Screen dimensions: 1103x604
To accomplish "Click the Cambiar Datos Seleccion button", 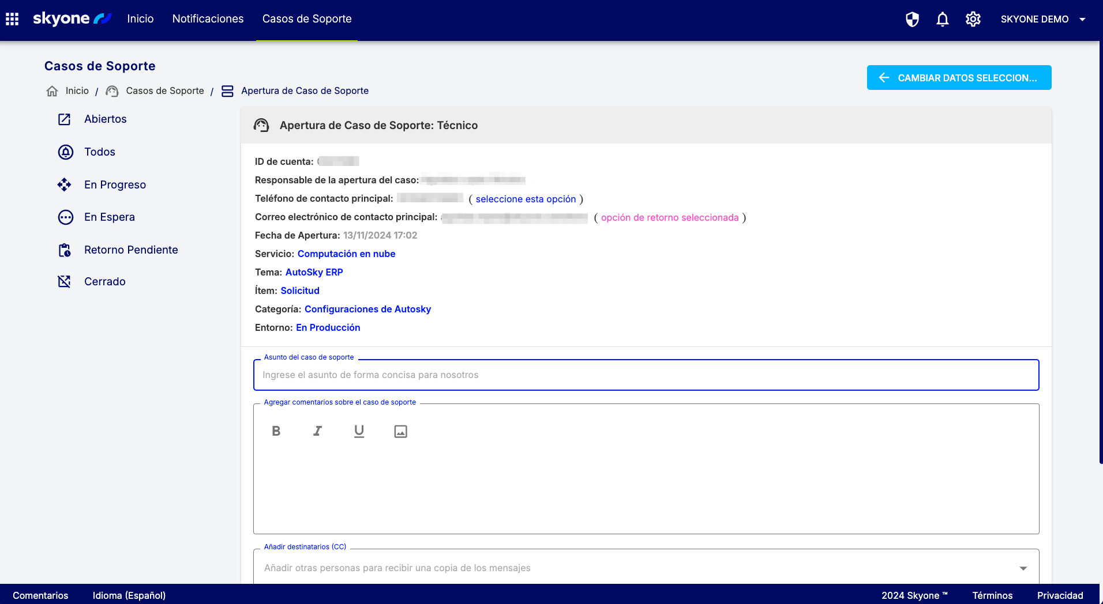I will click(x=959, y=78).
